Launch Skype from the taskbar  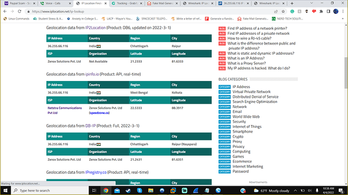pyautogui.click(x=139, y=190)
